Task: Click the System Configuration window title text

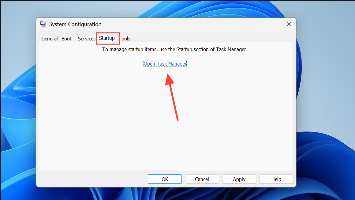Action: coord(75,24)
